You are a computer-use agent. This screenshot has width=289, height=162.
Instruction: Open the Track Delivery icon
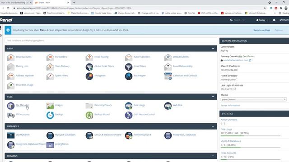tap(50, 67)
